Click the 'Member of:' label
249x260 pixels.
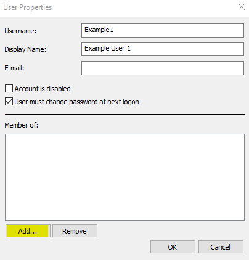[x=22, y=125]
